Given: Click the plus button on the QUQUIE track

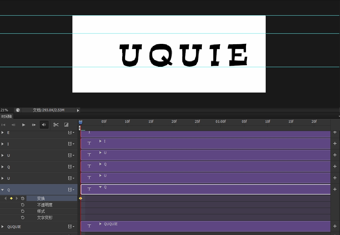Looking at the screenshot, I should (x=335, y=226).
